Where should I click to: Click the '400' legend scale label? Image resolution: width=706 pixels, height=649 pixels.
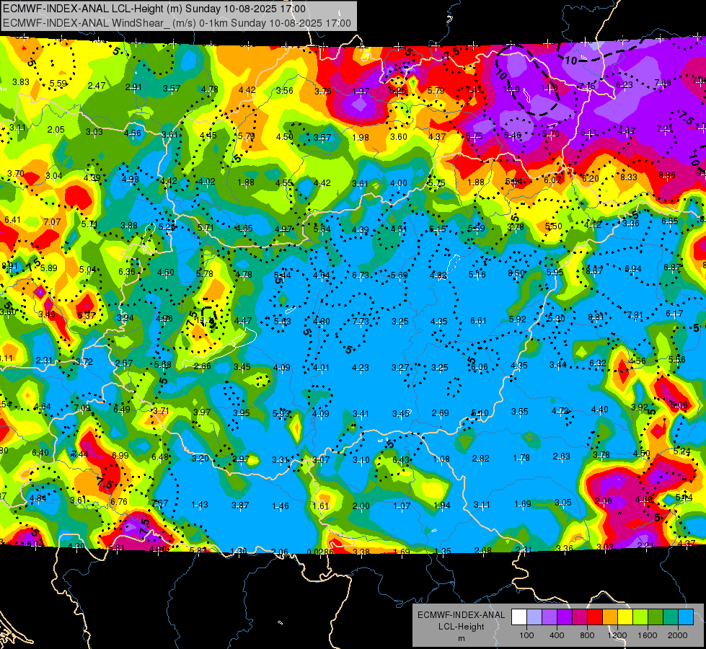[x=557, y=635]
